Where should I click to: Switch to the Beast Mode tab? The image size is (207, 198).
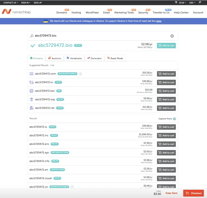point(115,58)
